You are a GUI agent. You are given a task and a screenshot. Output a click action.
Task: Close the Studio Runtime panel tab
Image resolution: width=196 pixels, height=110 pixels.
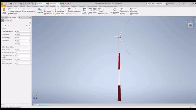[x=17, y=18]
